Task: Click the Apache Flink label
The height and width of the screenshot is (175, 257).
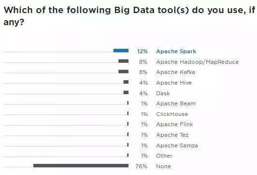Action: click(x=174, y=124)
